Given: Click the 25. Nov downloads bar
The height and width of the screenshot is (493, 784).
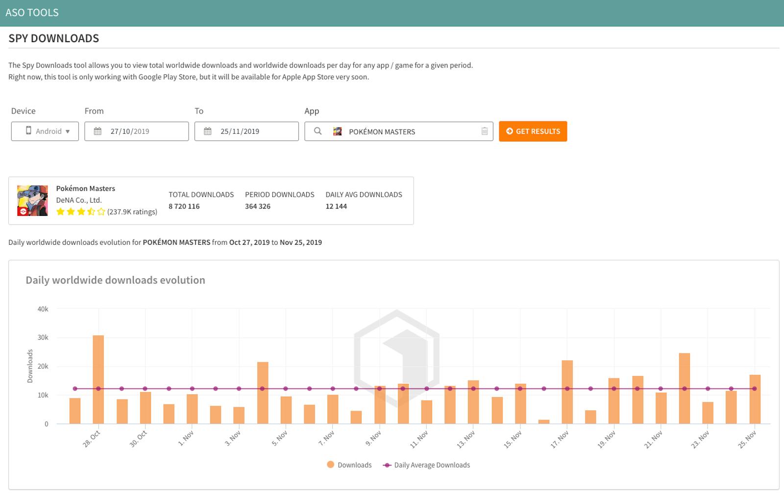Looking at the screenshot, I should point(755,399).
